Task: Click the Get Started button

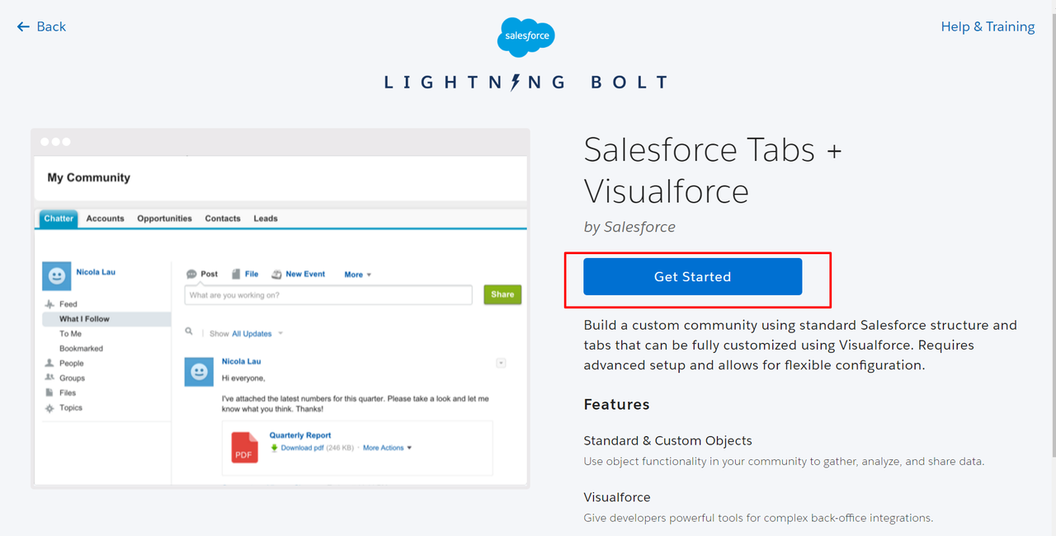Action: 692,276
